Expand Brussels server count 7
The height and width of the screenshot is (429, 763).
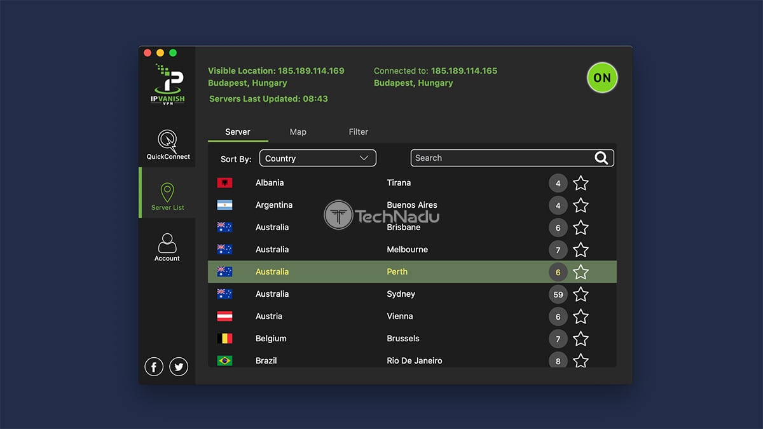558,339
